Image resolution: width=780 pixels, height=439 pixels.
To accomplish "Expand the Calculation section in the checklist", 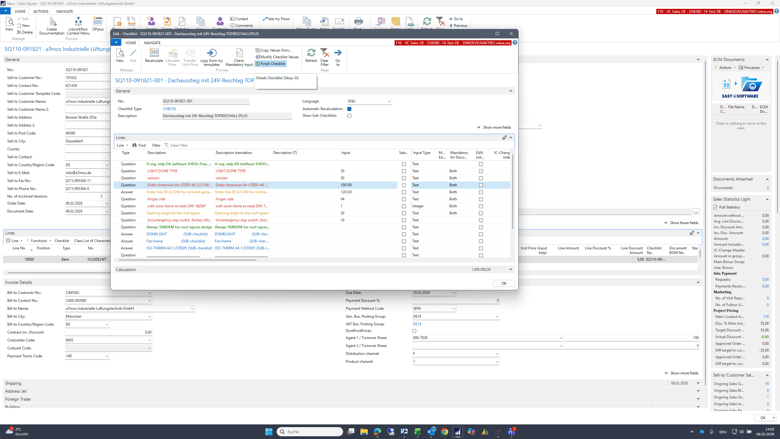I will pos(511,269).
